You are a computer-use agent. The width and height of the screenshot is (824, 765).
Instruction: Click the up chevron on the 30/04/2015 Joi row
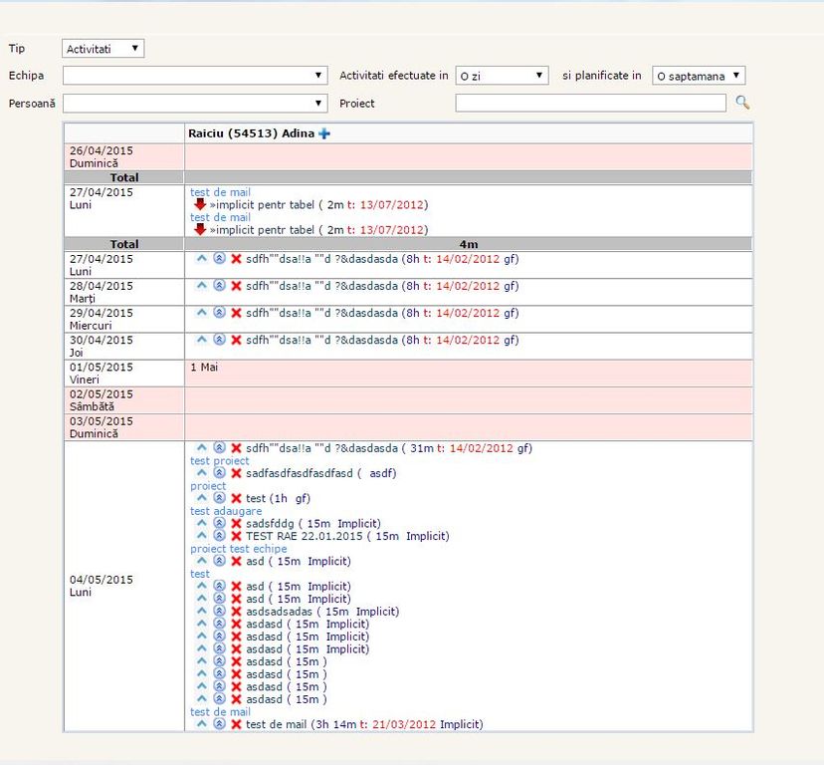tap(202, 340)
